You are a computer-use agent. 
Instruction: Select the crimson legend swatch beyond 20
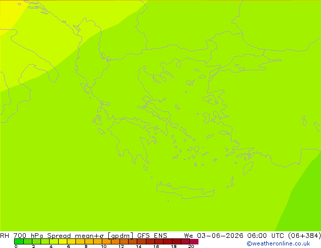pyautogui.click(x=194, y=241)
